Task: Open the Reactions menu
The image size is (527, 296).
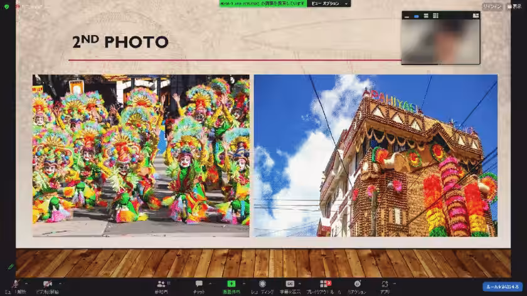Action: pyautogui.click(x=357, y=285)
